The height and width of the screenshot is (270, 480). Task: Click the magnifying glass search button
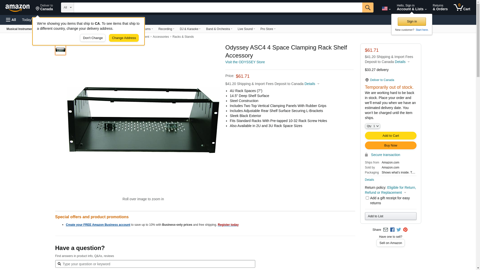[367, 7]
